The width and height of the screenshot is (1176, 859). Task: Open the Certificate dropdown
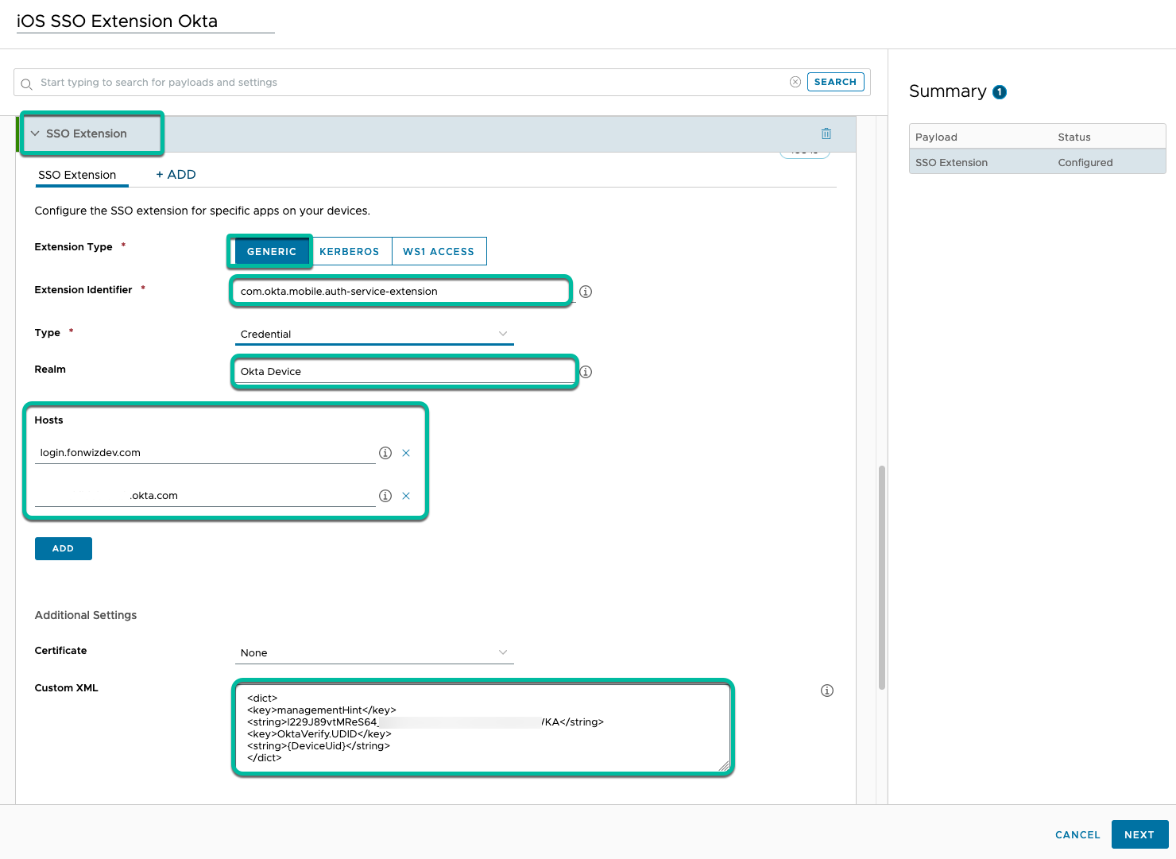[373, 652]
